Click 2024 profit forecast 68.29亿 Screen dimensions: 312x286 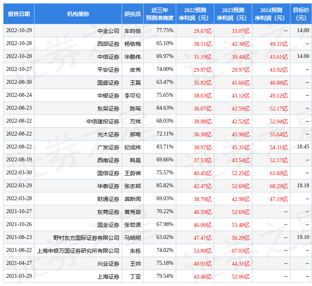click(x=279, y=186)
